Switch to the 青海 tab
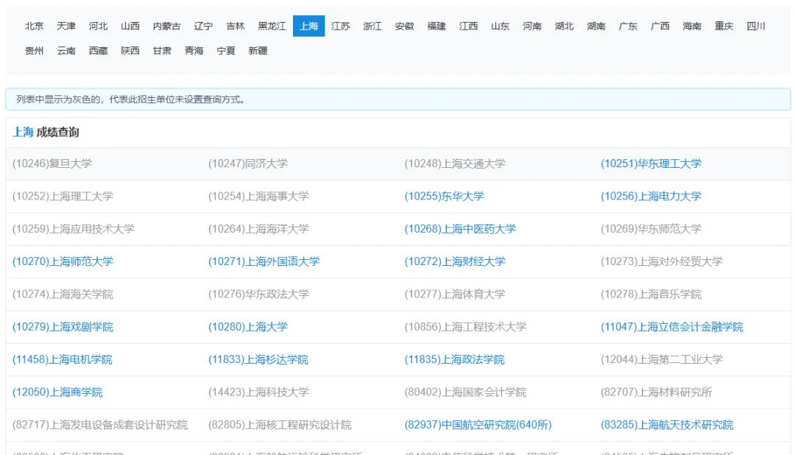Image resolution: width=795 pixels, height=455 pixels. [194, 51]
